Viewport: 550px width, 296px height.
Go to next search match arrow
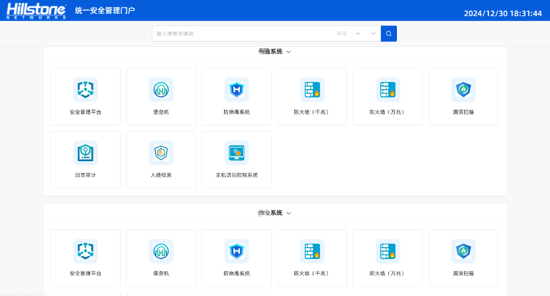click(x=373, y=33)
